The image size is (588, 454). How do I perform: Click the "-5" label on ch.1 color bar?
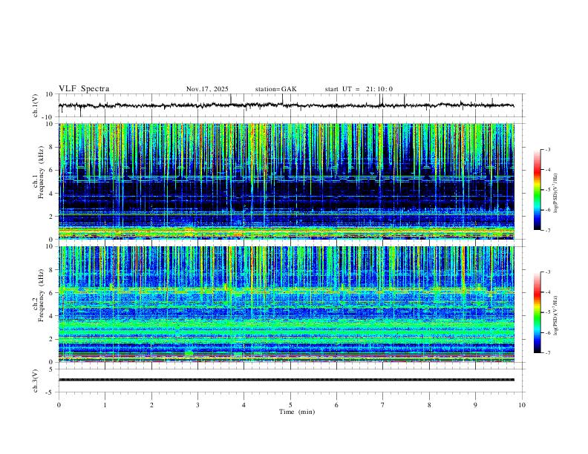coord(547,190)
